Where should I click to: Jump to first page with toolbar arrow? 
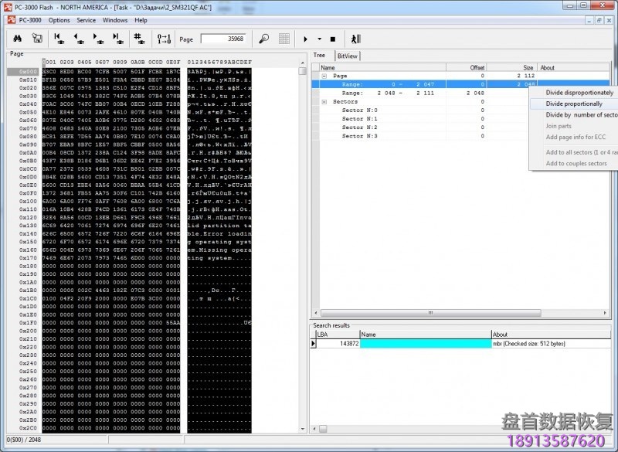tap(59, 39)
